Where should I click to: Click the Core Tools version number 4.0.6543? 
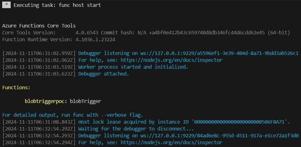[x=86, y=33]
